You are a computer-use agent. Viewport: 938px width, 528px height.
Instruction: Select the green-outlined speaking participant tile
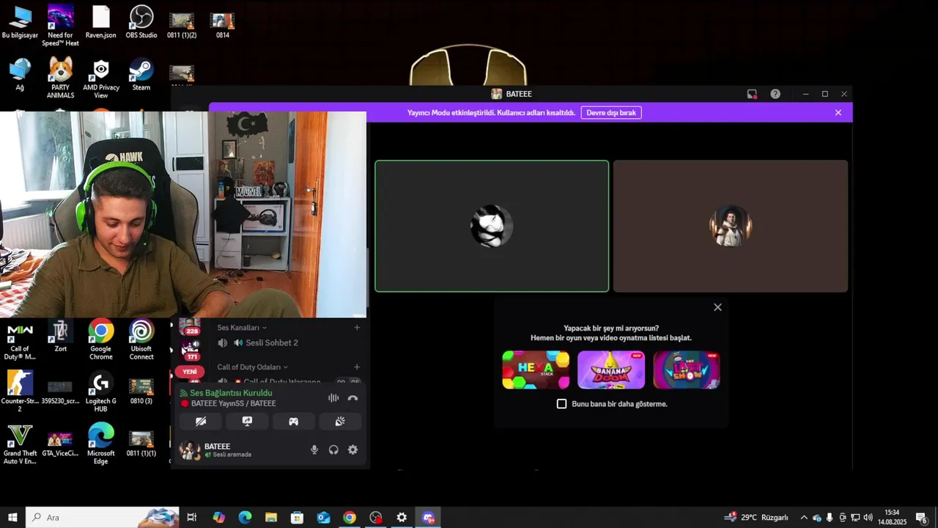tap(492, 226)
